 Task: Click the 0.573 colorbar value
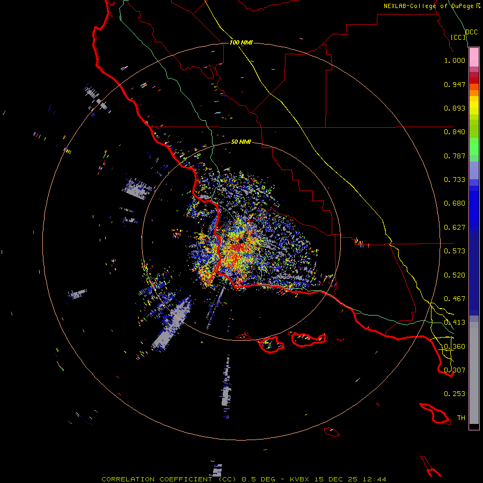pyautogui.click(x=455, y=251)
